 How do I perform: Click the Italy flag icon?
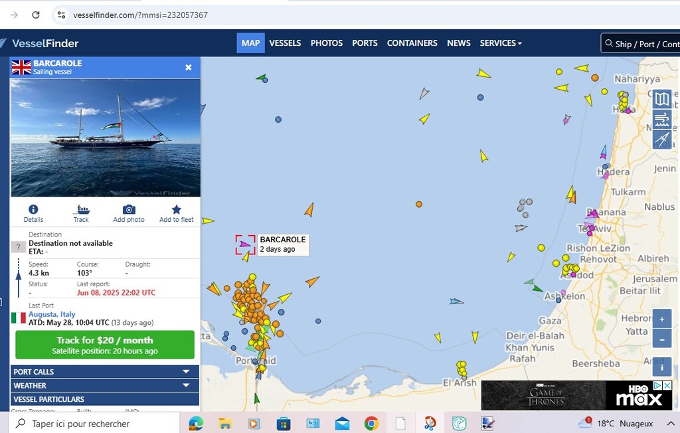pos(18,318)
